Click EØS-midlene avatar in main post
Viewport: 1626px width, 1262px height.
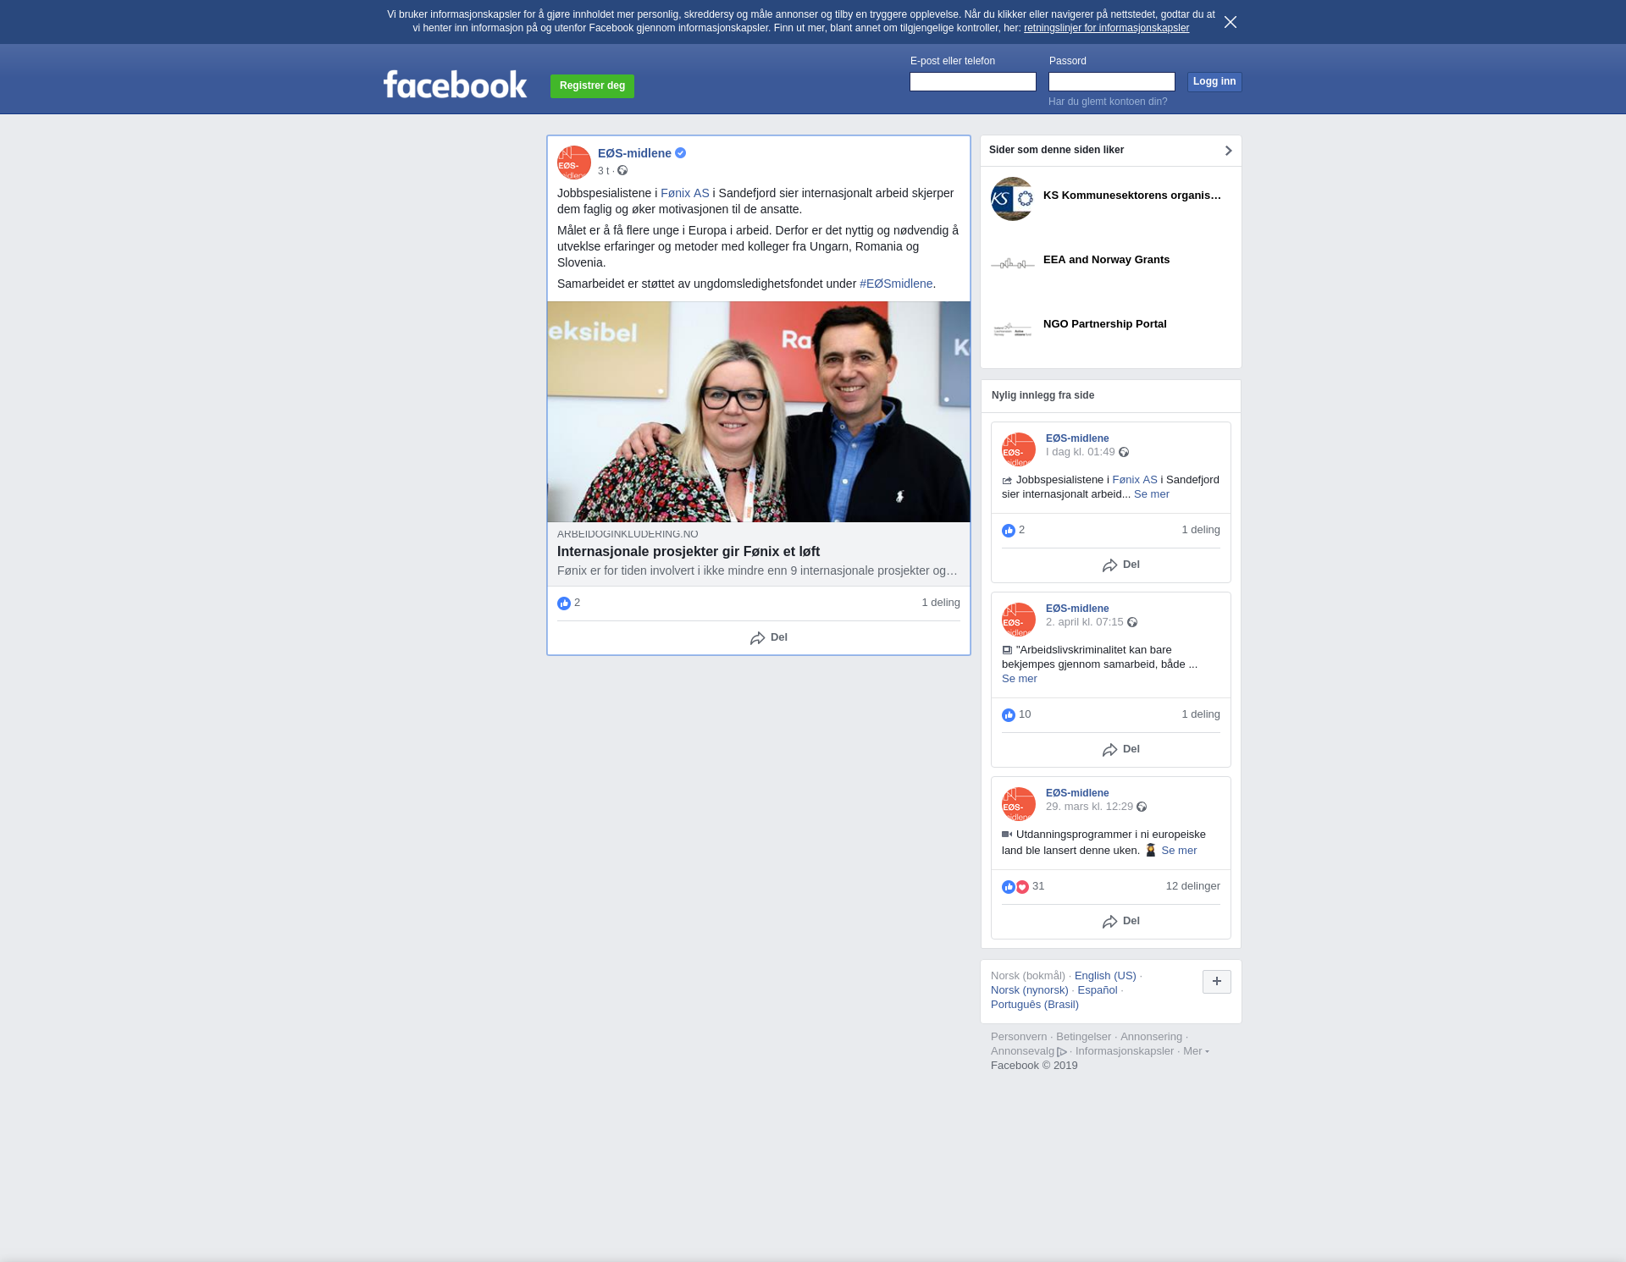pyautogui.click(x=573, y=162)
